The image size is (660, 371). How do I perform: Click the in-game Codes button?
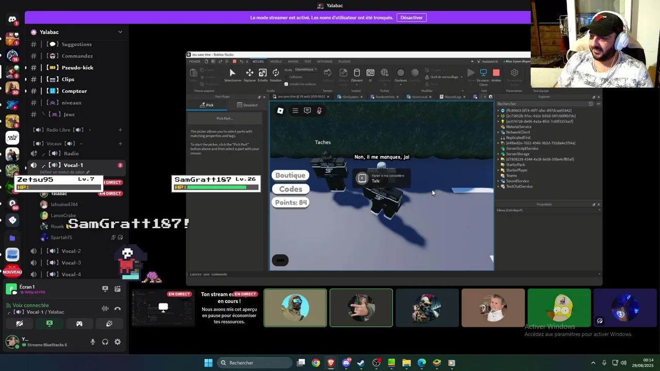pyautogui.click(x=290, y=189)
